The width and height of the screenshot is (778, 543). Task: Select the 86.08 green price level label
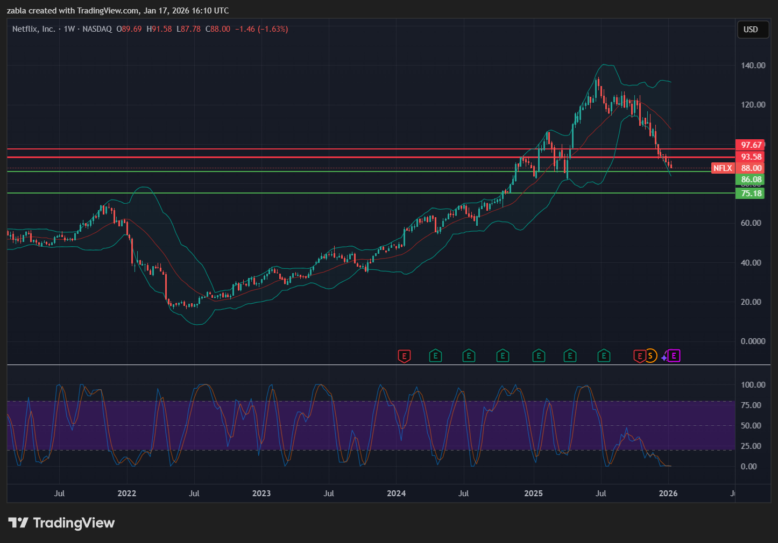pos(751,180)
